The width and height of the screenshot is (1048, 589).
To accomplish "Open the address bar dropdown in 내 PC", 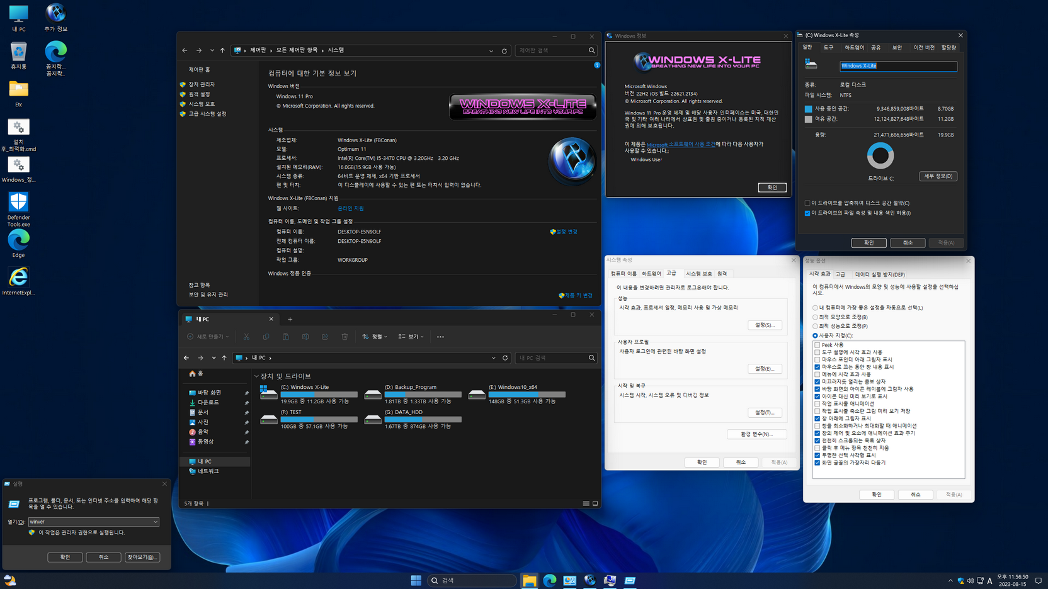I will click(x=493, y=358).
